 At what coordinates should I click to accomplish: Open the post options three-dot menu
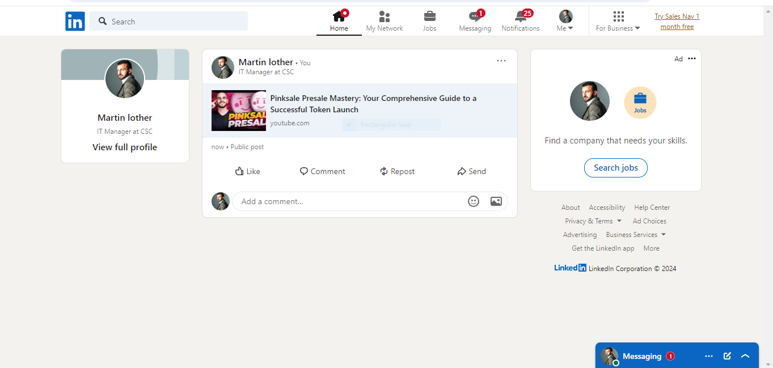(501, 61)
